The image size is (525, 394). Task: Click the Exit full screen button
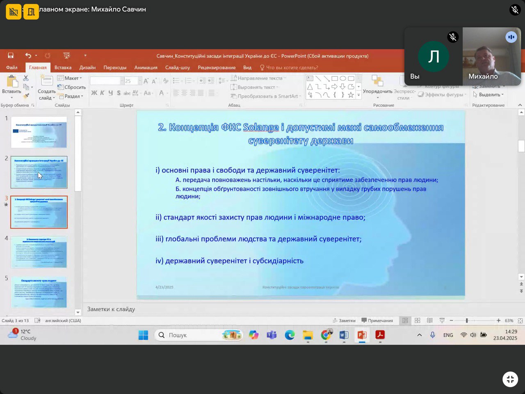(510, 379)
